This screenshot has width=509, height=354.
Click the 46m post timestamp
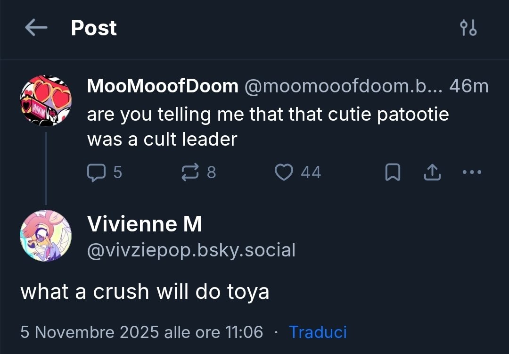pos(469,86)
